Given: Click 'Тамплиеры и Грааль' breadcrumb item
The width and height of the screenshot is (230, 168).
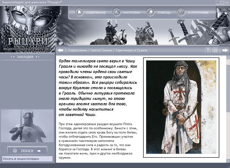Looking at the screenshot, I should 131,50.
